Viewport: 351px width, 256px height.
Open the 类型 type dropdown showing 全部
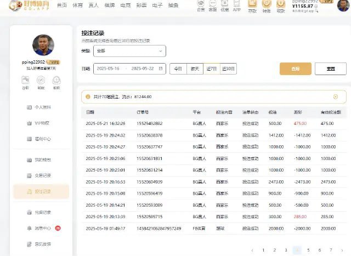tap(130, 51)
